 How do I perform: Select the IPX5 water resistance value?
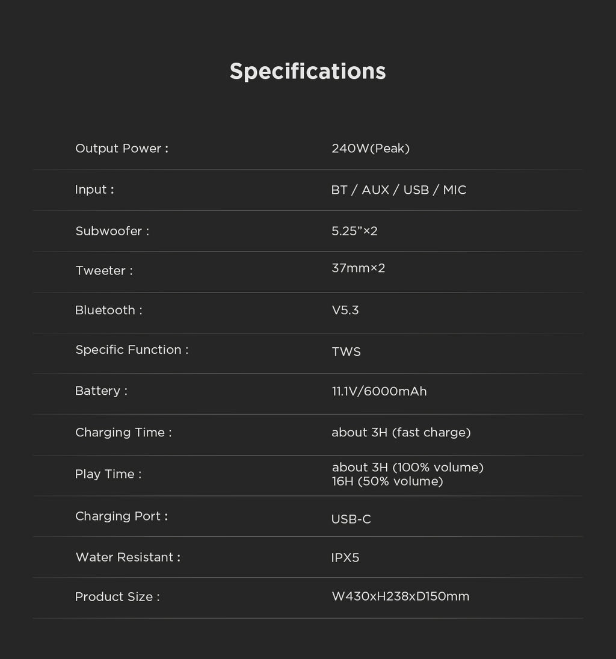[345, 558]
